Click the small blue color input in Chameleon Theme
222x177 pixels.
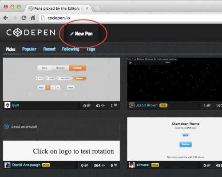pos(186,135)
